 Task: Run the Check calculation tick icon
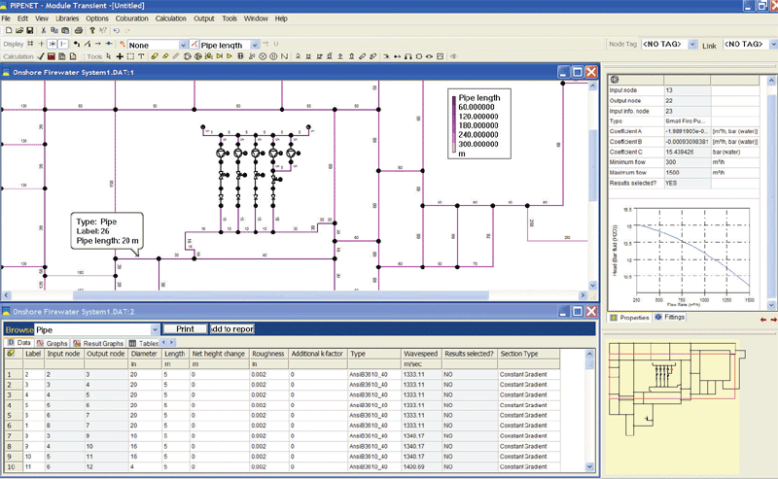(x=41, y=56)
